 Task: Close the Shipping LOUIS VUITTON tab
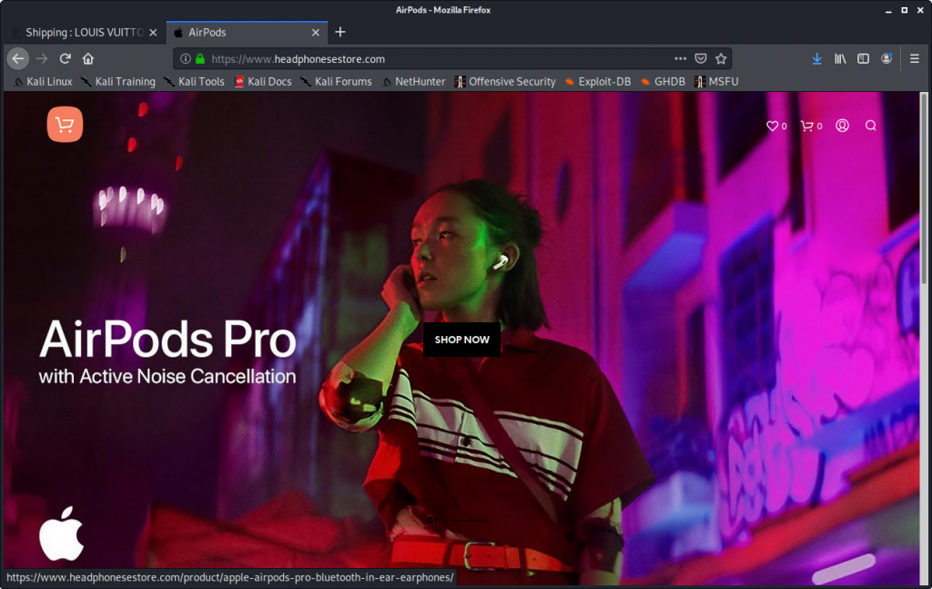coord(153,33)
